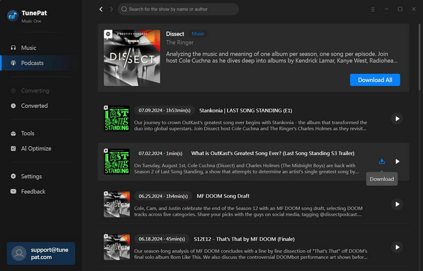The width and height of the screenshot is (423, 271).
Task: Go back with the left arrow
Action: [x=101, y=9]
